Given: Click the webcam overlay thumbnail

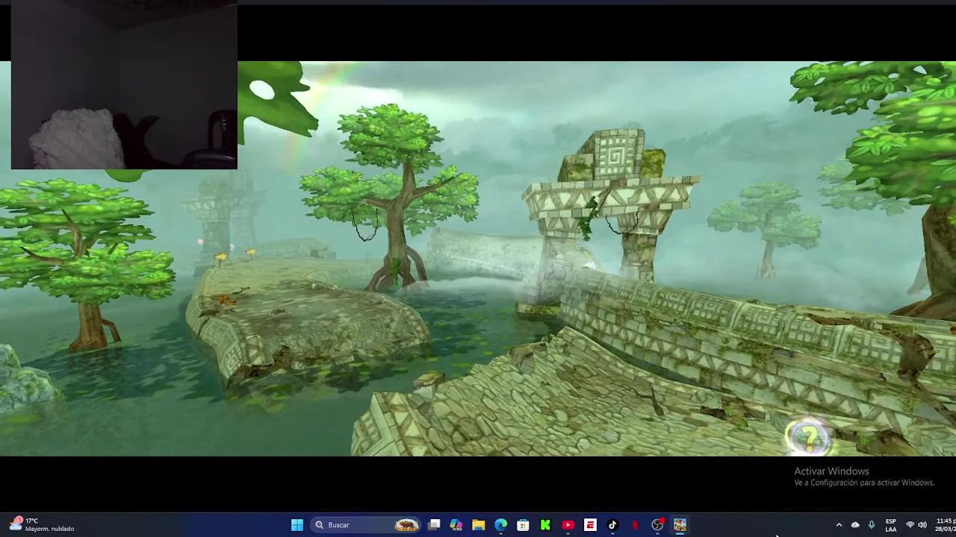Looking at the screenshot, I should click(x=124, y=86).
